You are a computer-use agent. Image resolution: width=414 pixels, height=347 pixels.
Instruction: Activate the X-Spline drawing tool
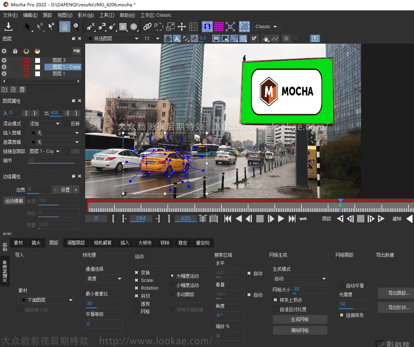pyautogui.click(x=91, y=26)
